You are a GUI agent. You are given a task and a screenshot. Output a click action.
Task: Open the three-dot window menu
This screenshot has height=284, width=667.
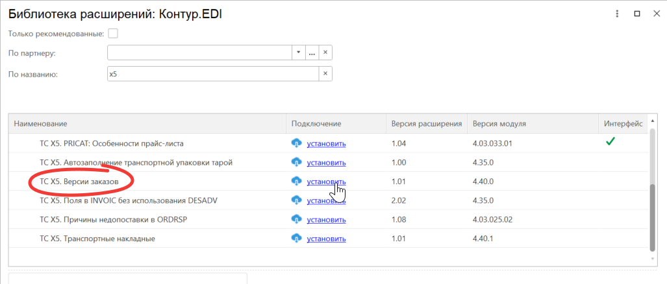[617, 14]
